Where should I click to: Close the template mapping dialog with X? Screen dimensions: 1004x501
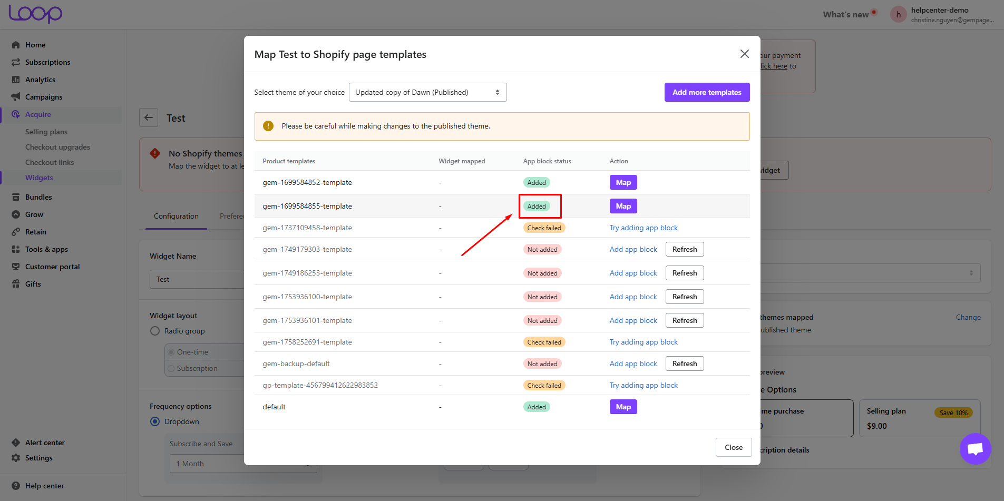click(744, 54)
